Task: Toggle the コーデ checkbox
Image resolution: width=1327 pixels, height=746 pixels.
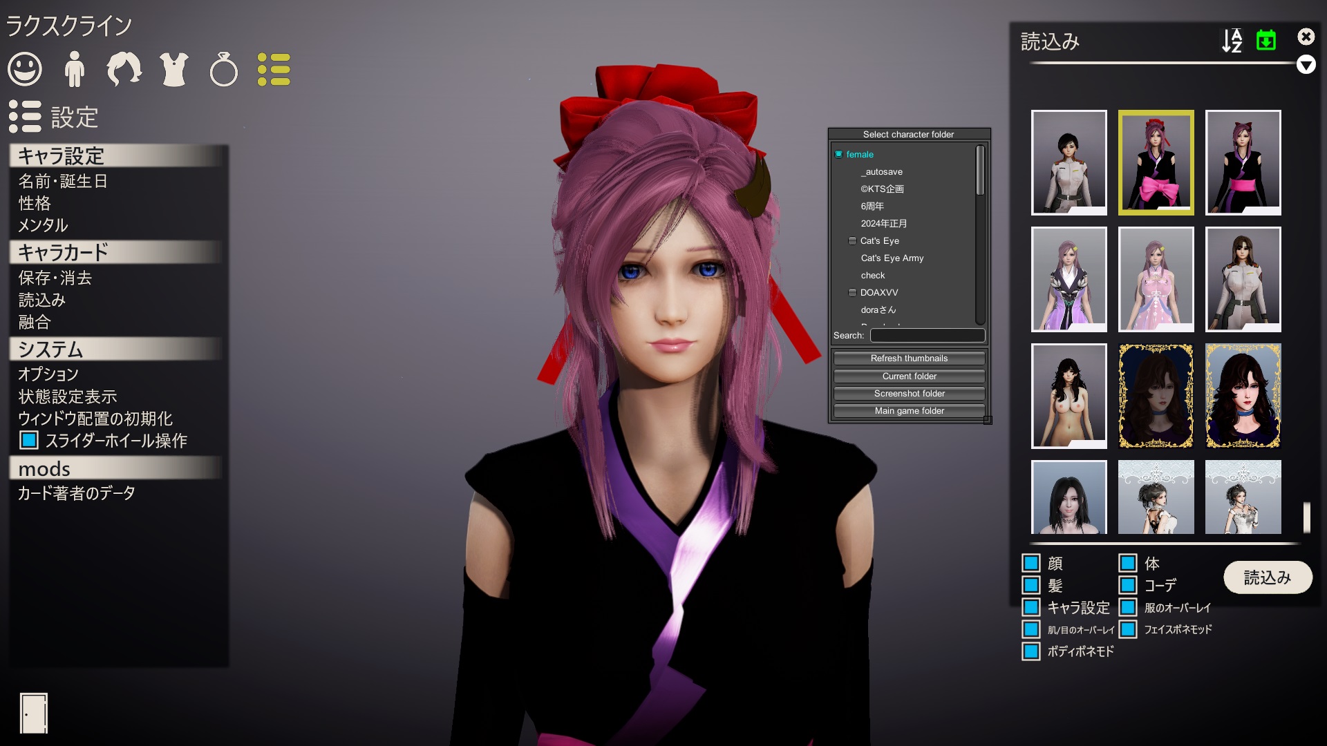Action: (x=1128, y=585)
